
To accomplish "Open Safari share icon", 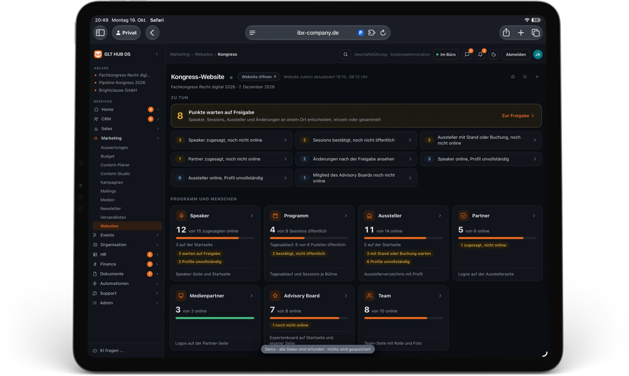I will (x=506, y=33).
